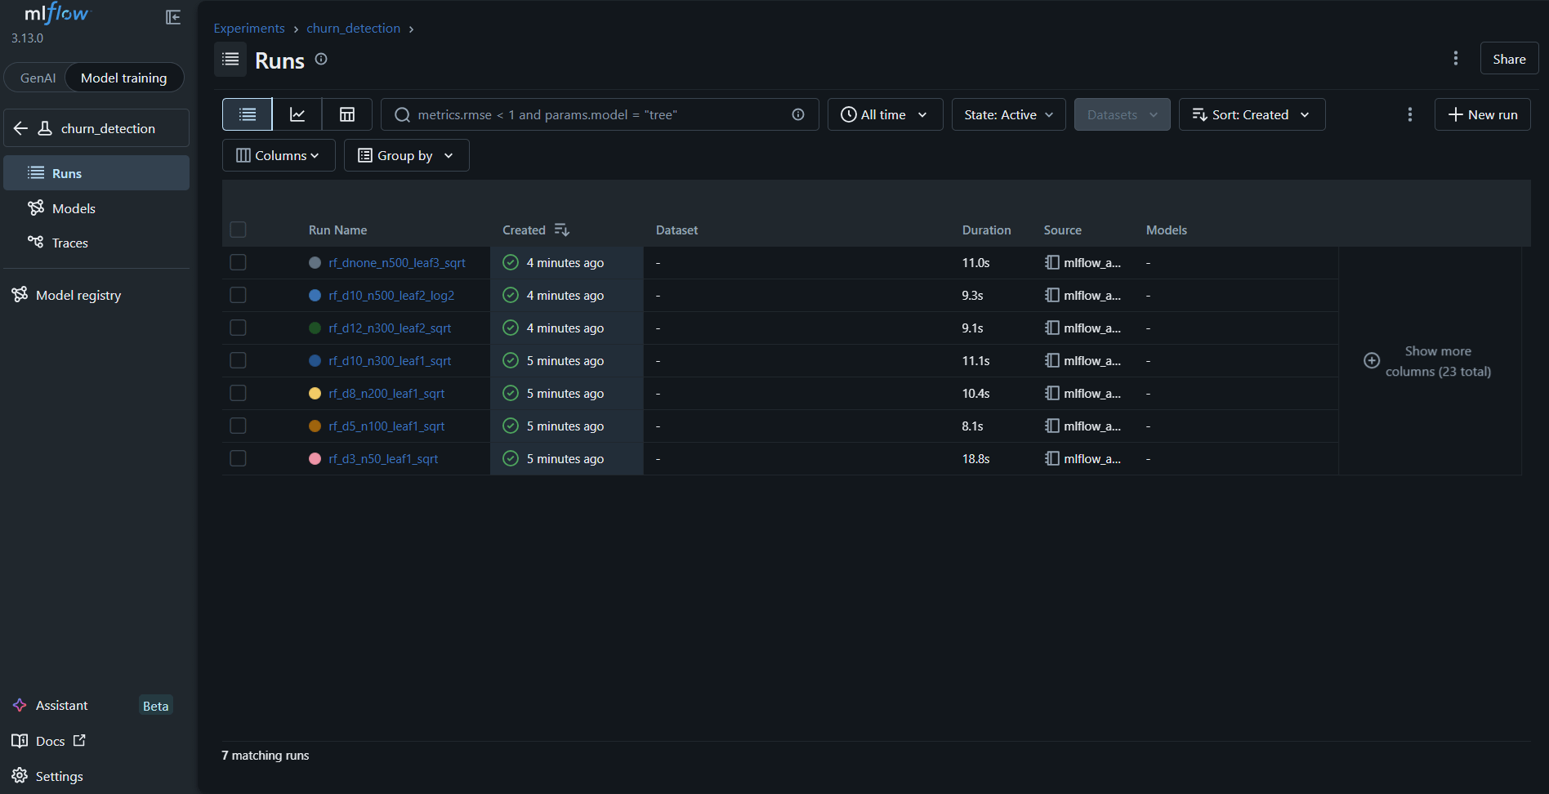1549x794 pixels.
Task: Go back with the arrow beside churn_detection
Action: click(21, 128)
